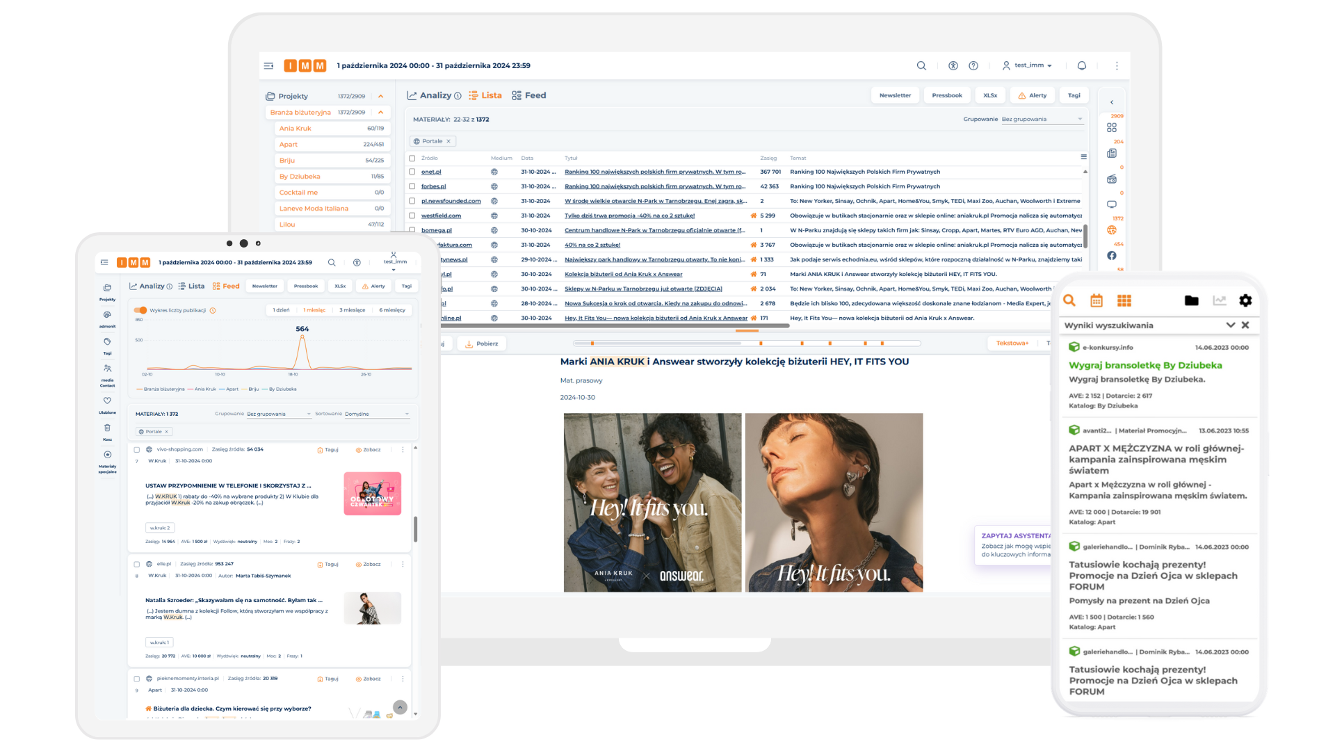This screenshot has height=751, width=1335.
Task: Toggle the Wykres liczby publikacji switch on tablet
Action: pos(140,310)
